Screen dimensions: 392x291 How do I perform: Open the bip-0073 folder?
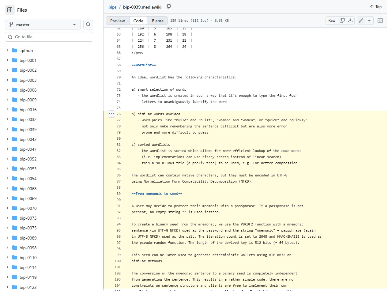tap(28, 218)
